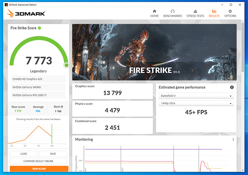The width and height of the screenshot is (248, 175).
Task: Expand the Battlefield V game dropdown
Action: tap(196, 96)
